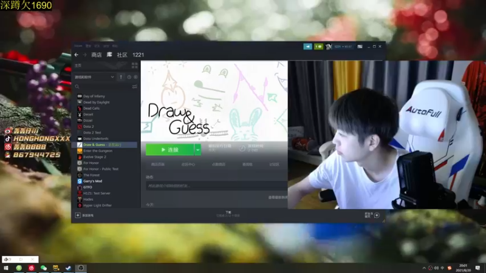The width and height of the screenshot is (486, 273).
Task: Toggle the ready-to-play filter icon
Action: 135,77
